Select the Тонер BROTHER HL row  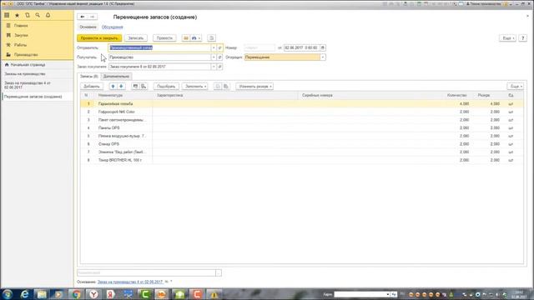tap(302, 160)
